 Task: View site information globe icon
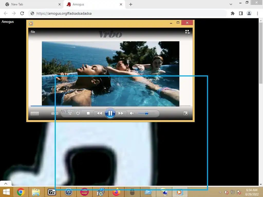[32, 13]
